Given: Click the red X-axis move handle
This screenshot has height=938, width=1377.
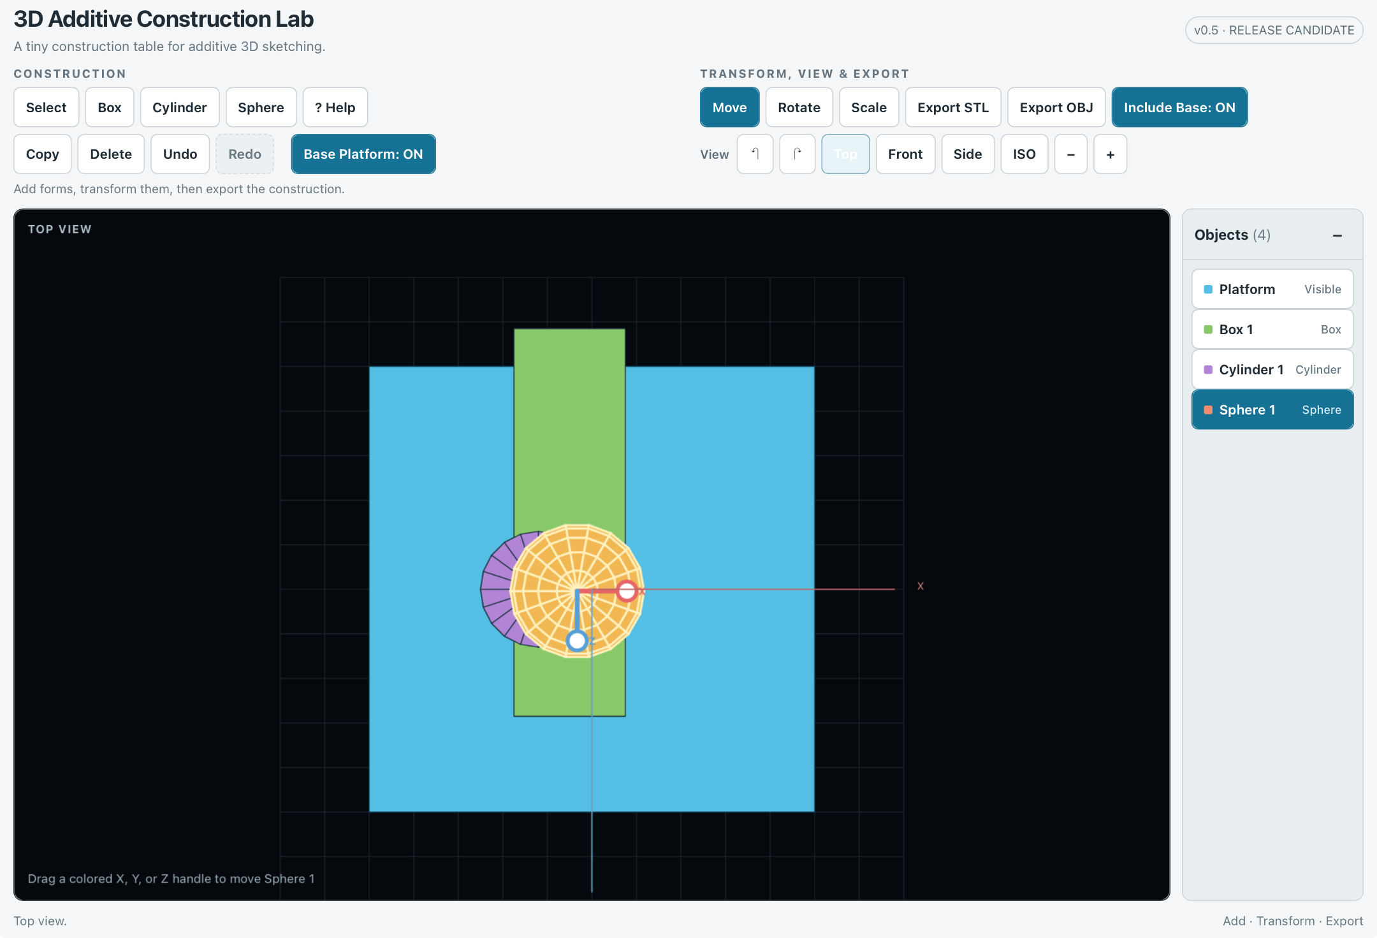Looking at the screenshot, I should pos(627,591).
